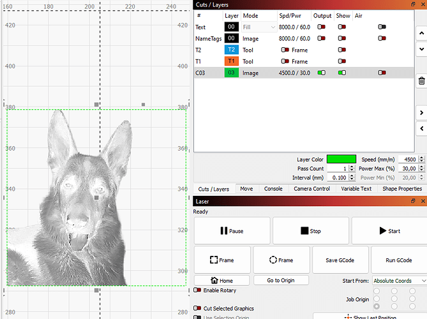Toggle Cut Selected Graphics switch
Image resolution: width=427 pixels, height=319 pixels.
pos(197,308)
